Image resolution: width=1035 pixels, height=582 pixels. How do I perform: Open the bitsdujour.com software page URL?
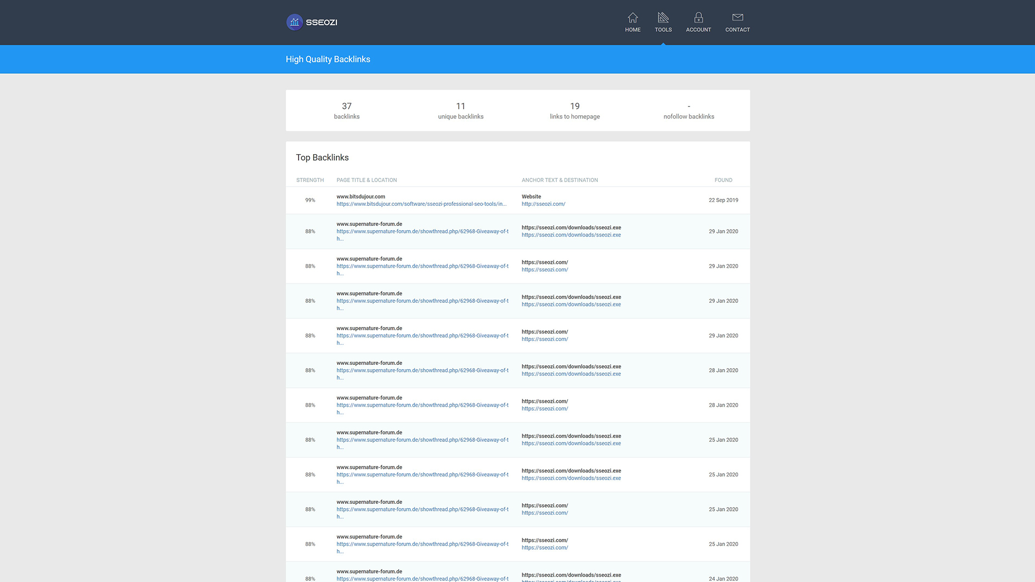point(422,204)
